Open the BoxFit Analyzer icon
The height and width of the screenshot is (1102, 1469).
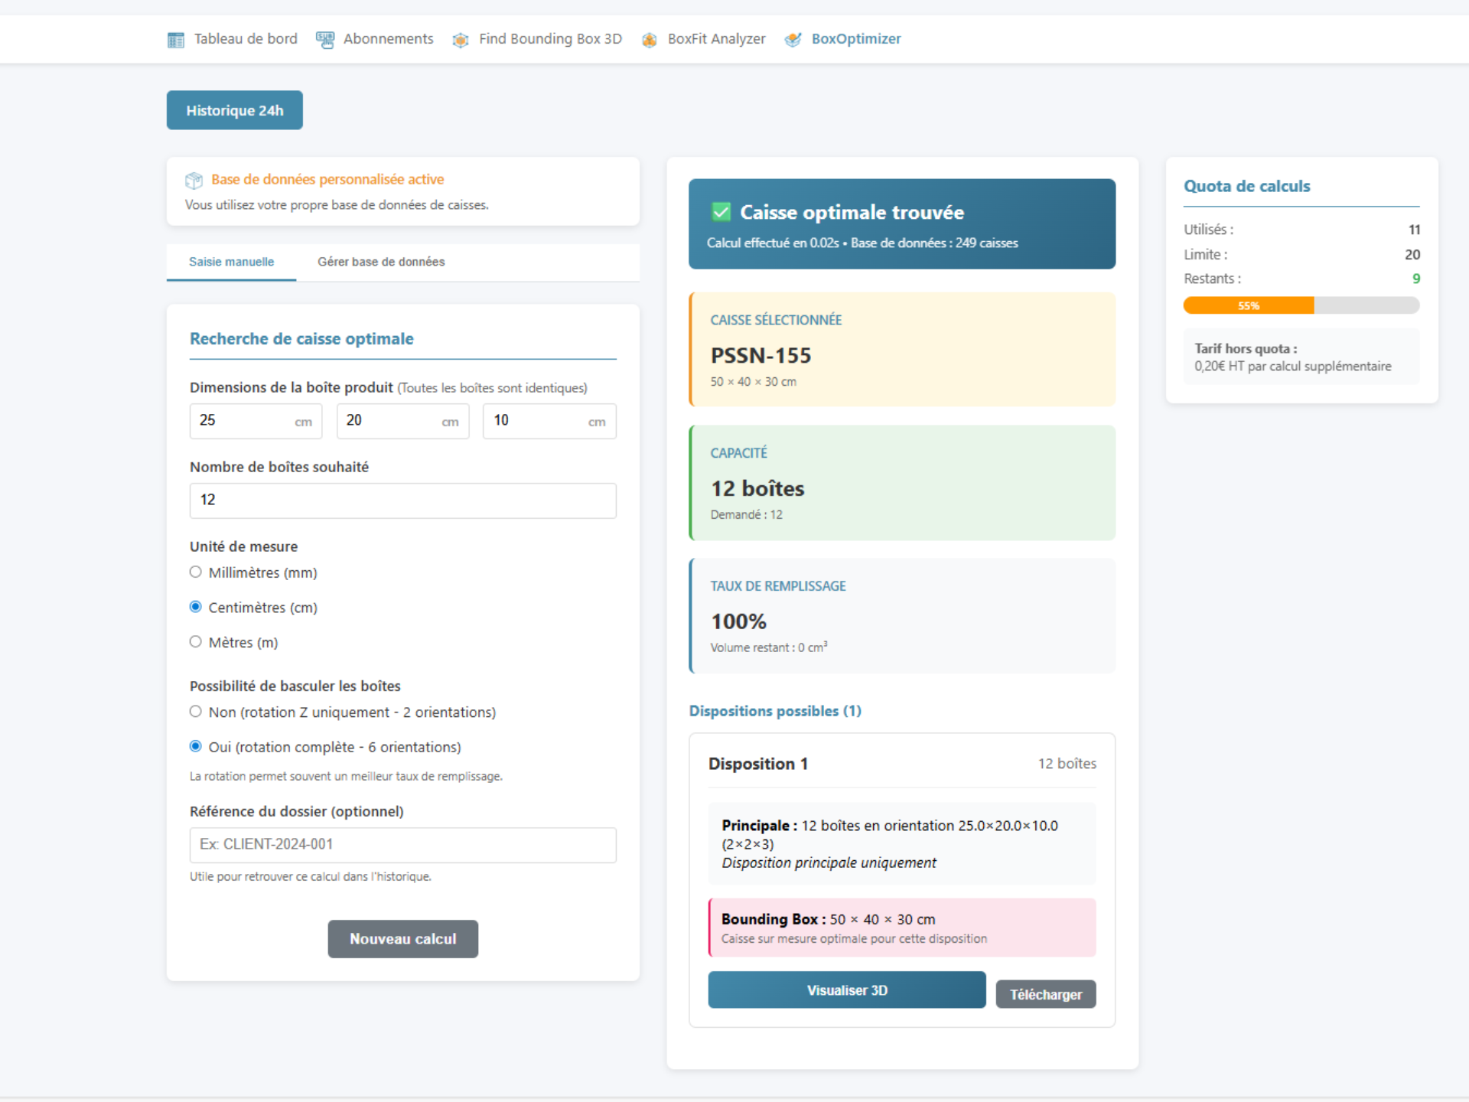650,39
